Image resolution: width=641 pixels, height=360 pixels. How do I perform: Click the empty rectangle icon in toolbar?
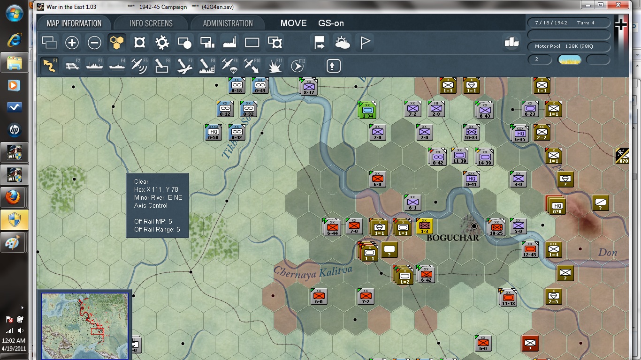tap(252, 43)
